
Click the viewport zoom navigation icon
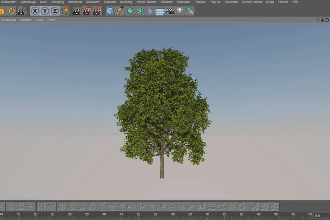point(323,20)
